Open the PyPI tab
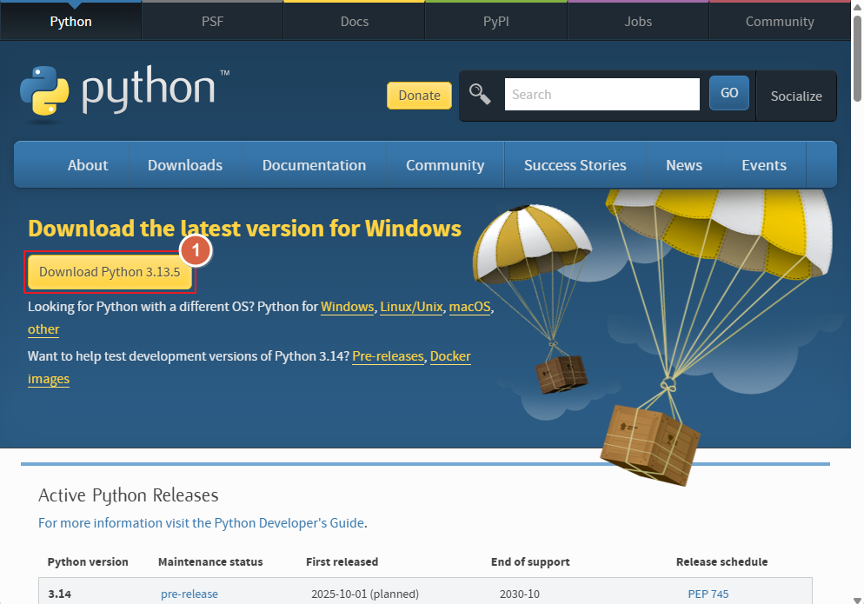This screenshot has width=864, height=604. 496,22
